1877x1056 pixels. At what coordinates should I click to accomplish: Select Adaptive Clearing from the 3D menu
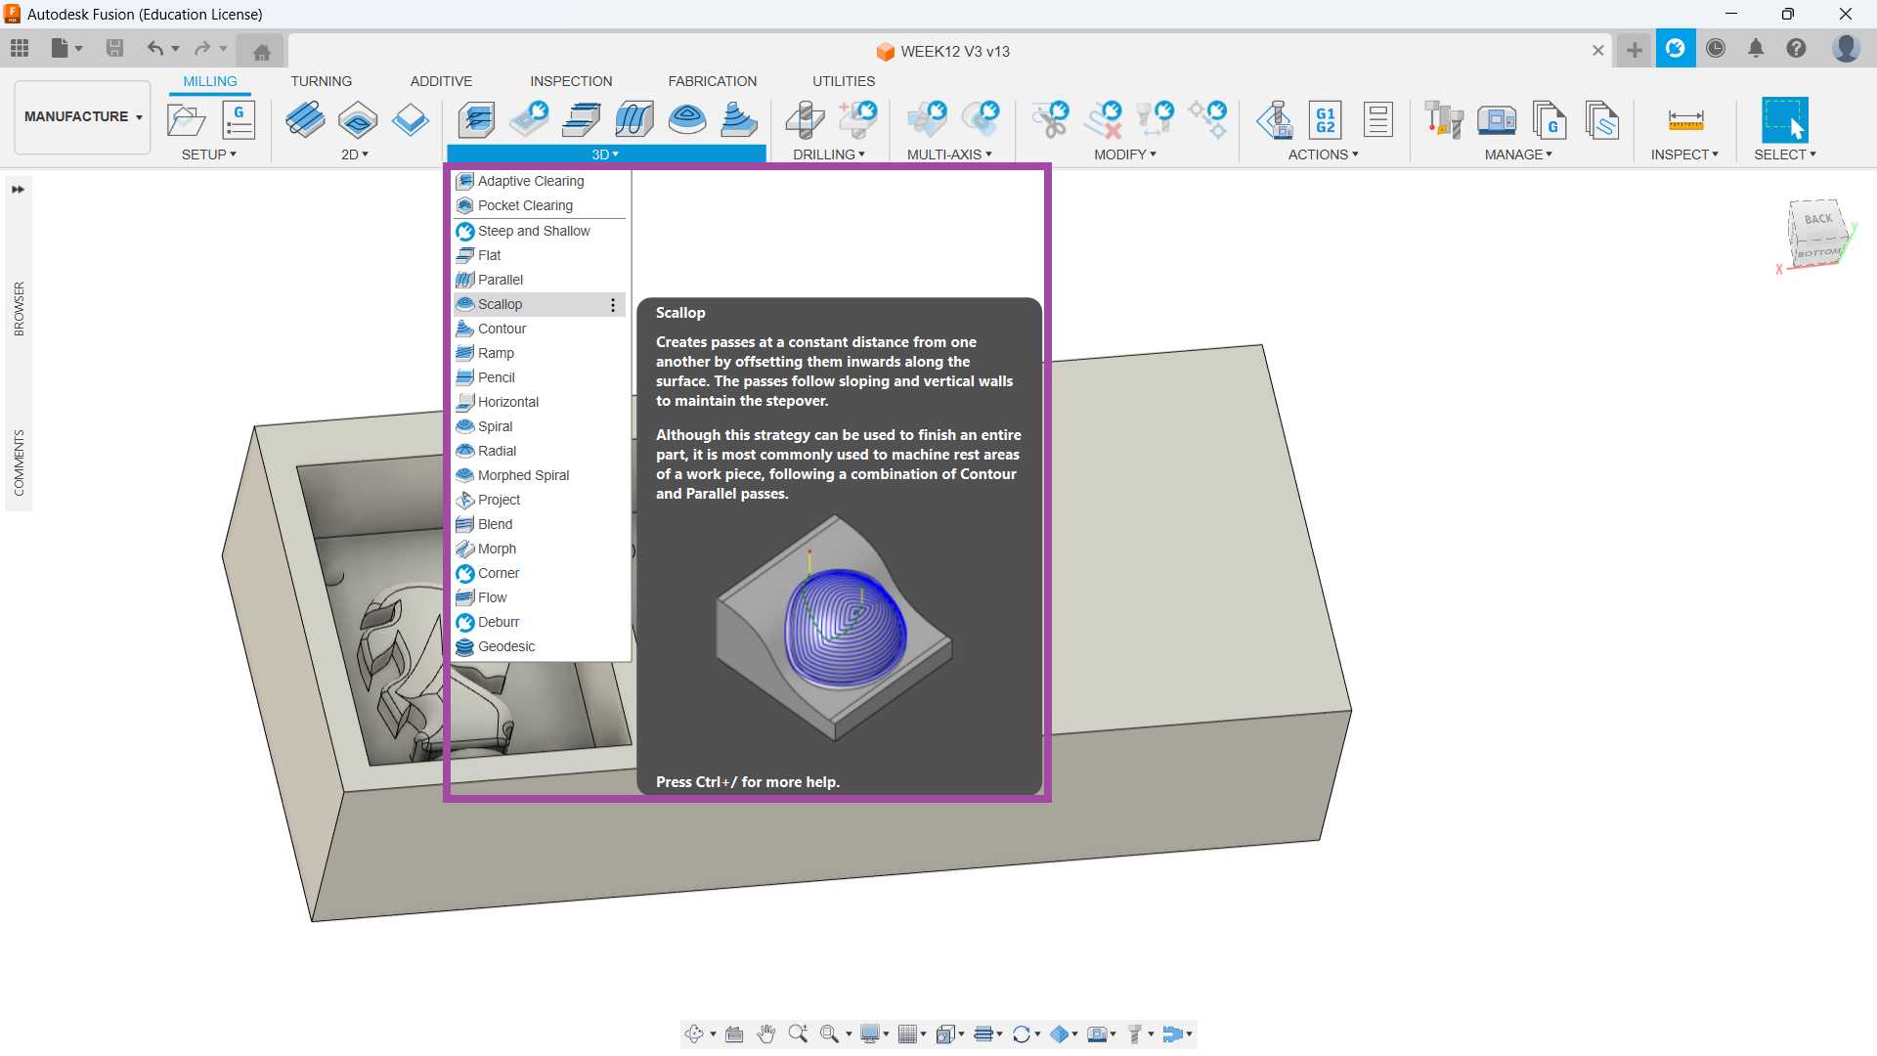click(530, 181)
